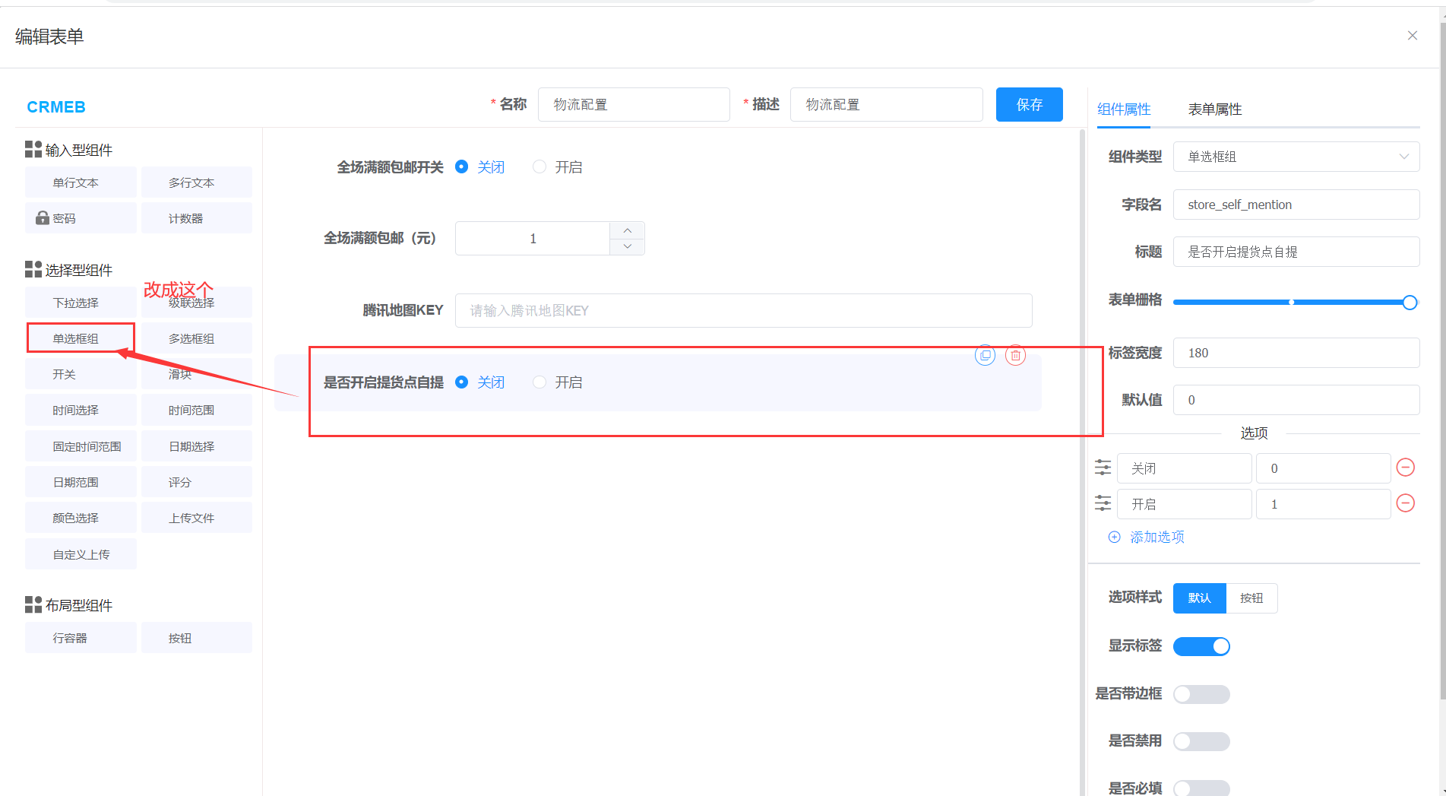Toggle the 是否带边框 switch
The height and width of the screenshot is (796, 1446).
pyautogui.click(x=1201, y=694)
